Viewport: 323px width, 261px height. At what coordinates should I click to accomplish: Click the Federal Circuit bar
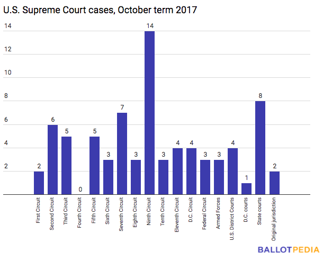pyautogui.click(x=205, y=177)
